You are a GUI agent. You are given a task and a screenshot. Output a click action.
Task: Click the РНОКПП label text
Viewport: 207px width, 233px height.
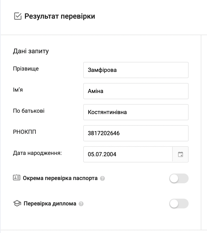[25, 132]
